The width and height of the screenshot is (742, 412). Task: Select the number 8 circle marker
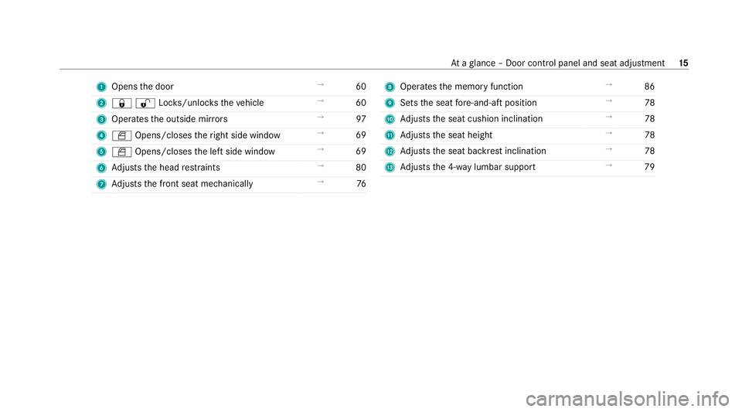(x=390, y=87)
